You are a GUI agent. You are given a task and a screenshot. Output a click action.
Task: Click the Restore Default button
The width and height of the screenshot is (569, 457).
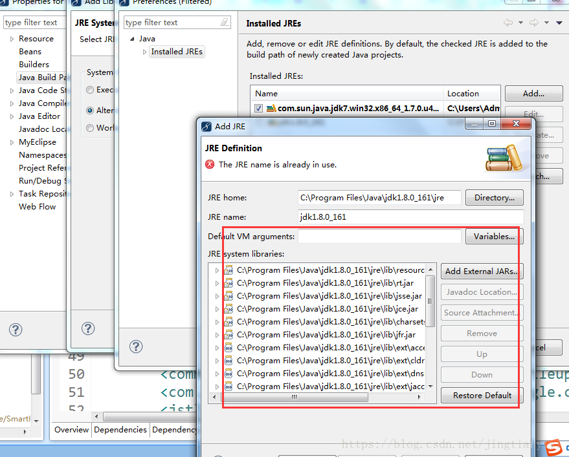(482, 395)
